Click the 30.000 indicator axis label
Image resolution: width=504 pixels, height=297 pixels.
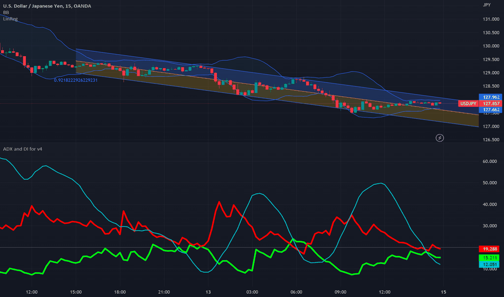coord(489,226)
